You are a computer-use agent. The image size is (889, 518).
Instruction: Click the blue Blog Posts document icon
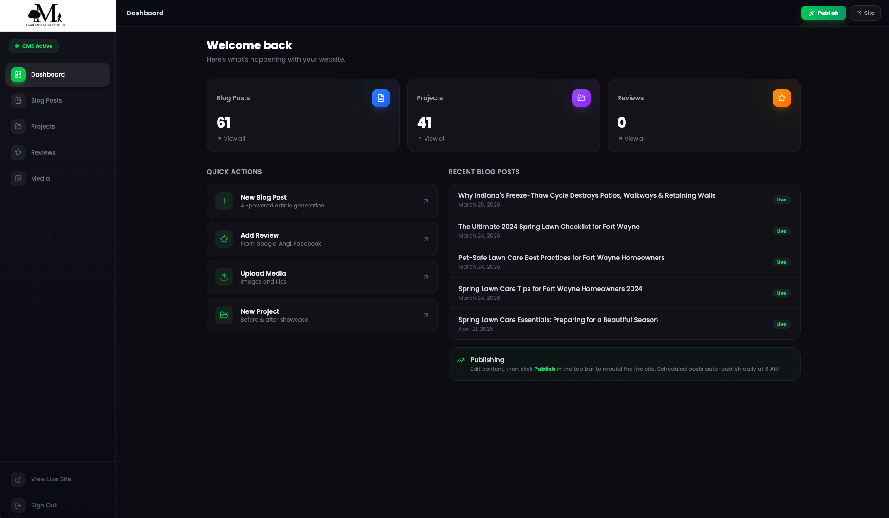point(380,98)
